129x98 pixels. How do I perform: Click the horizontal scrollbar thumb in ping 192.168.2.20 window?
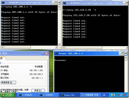tap(84, 47)
